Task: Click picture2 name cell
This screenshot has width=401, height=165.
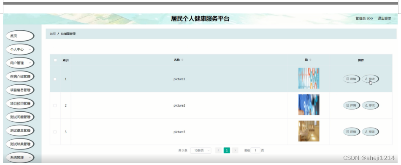Action: (x=179, y=105)
